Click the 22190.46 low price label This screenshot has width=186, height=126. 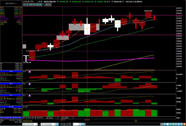pos(27,62)
